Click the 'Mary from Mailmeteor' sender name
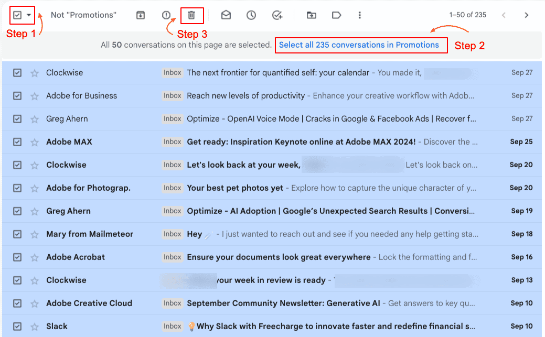 [90, 234]
